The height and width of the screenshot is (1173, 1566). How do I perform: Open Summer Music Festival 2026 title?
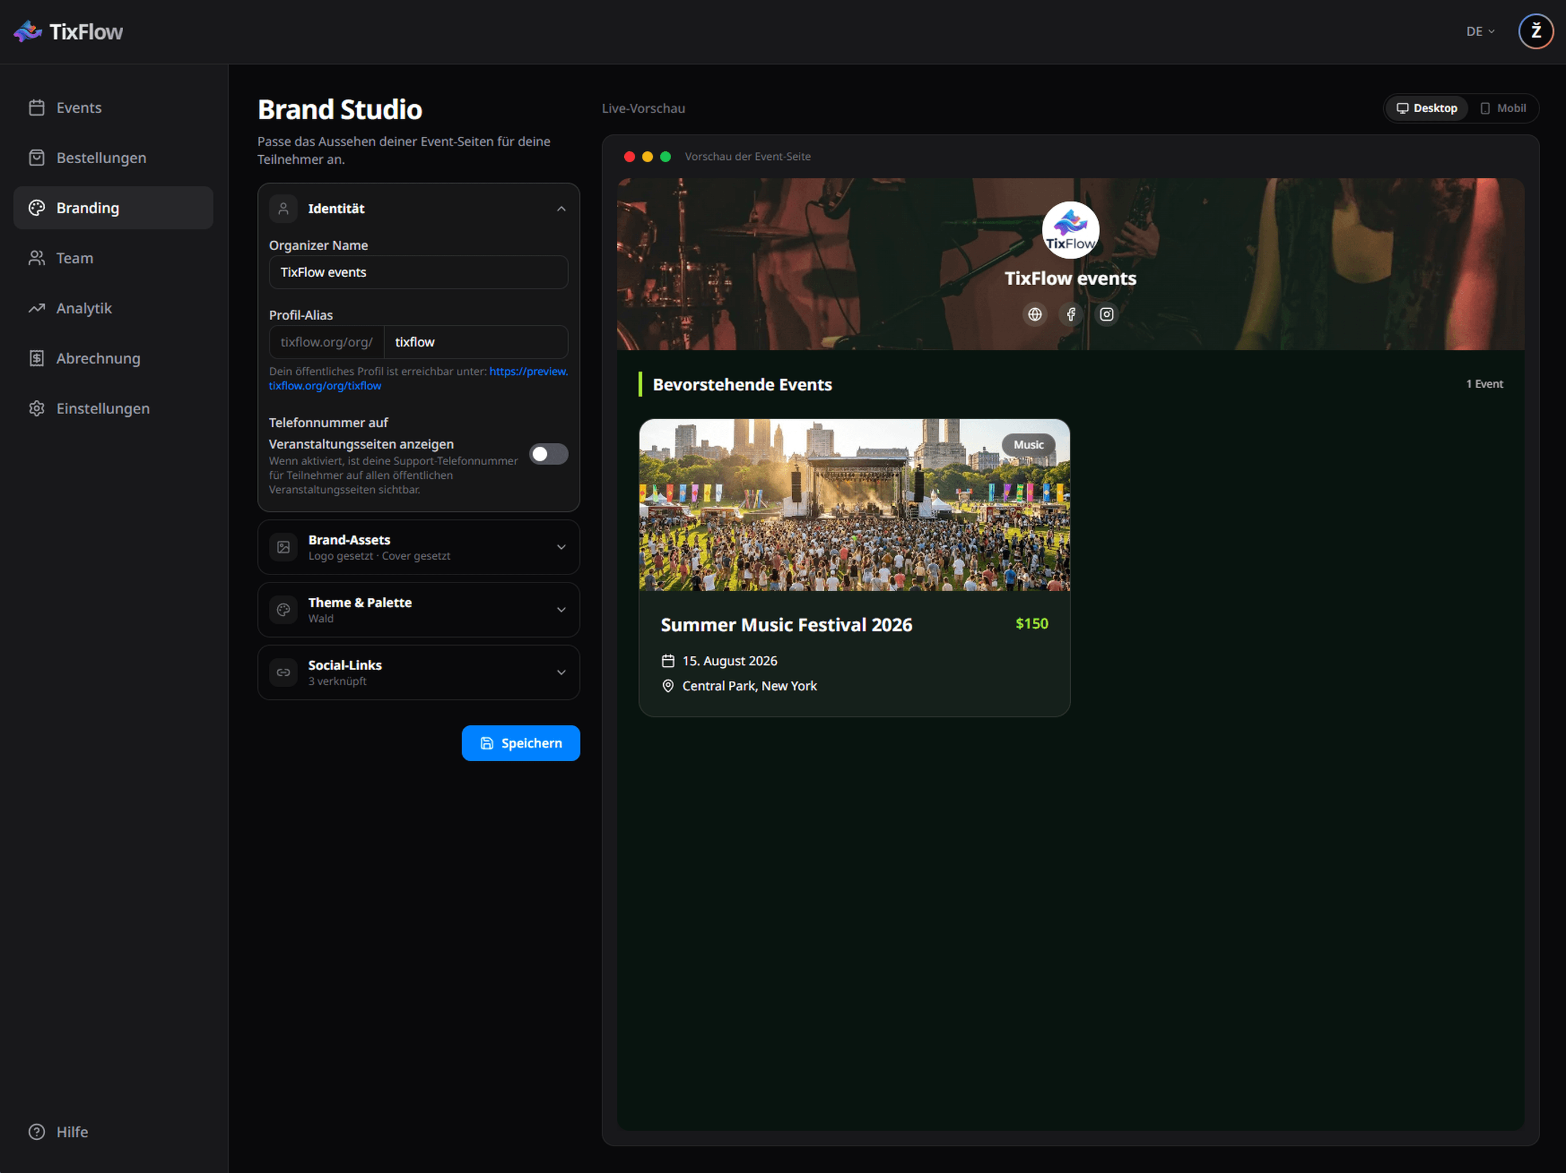(x=786, y=625)
